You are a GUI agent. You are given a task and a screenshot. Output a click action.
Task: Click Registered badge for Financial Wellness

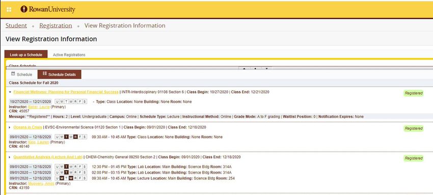[414, 93]
